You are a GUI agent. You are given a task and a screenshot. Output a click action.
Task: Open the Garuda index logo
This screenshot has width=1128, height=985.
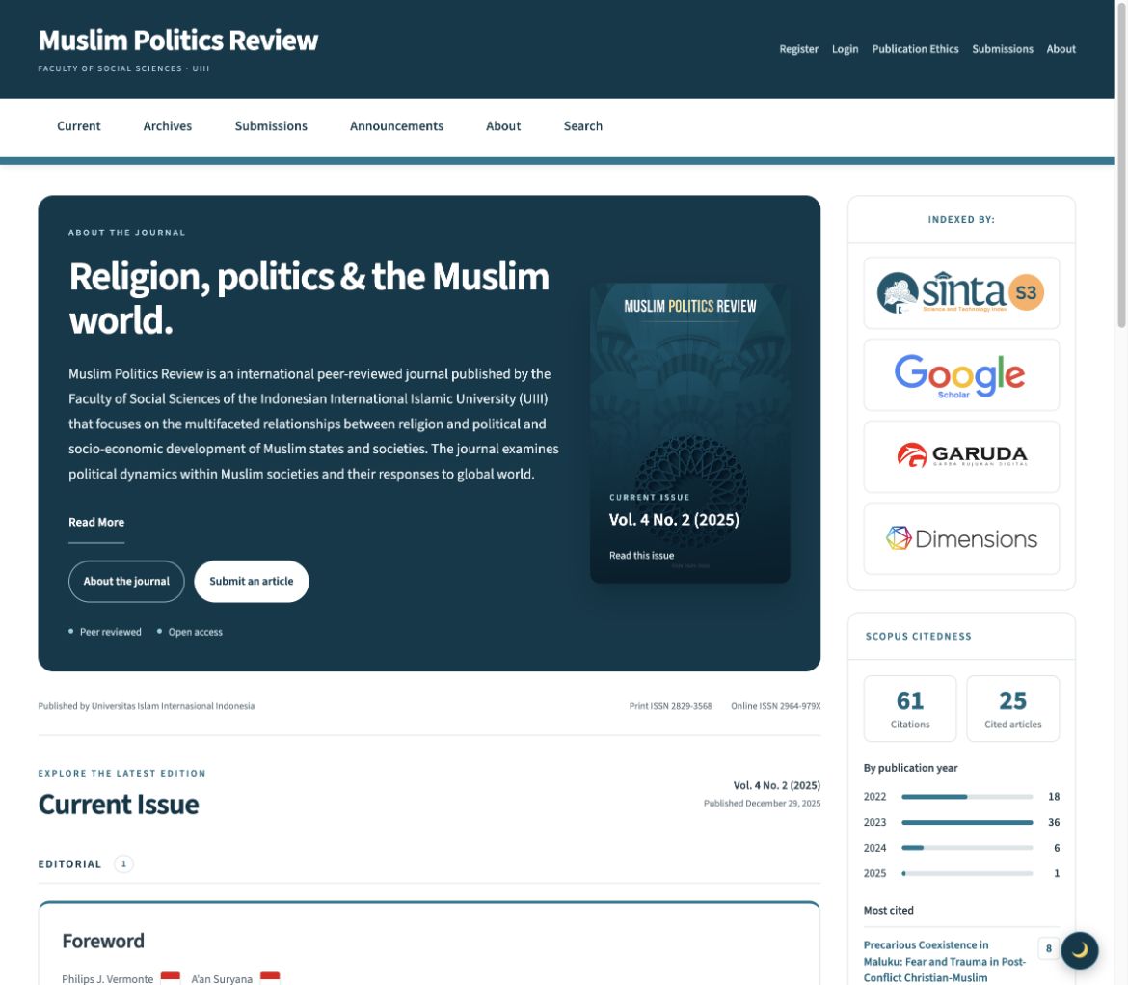coord(961,456)
